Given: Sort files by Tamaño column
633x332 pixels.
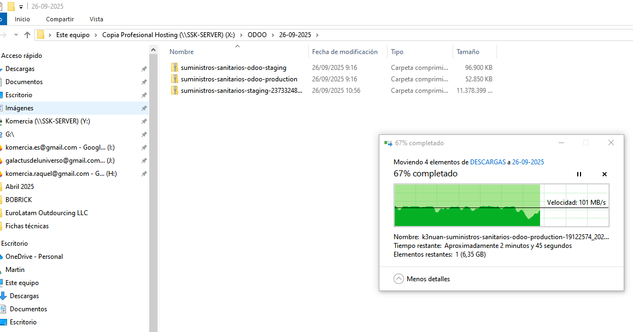Looking at the screenshot, I should click(x=468, y=52).
